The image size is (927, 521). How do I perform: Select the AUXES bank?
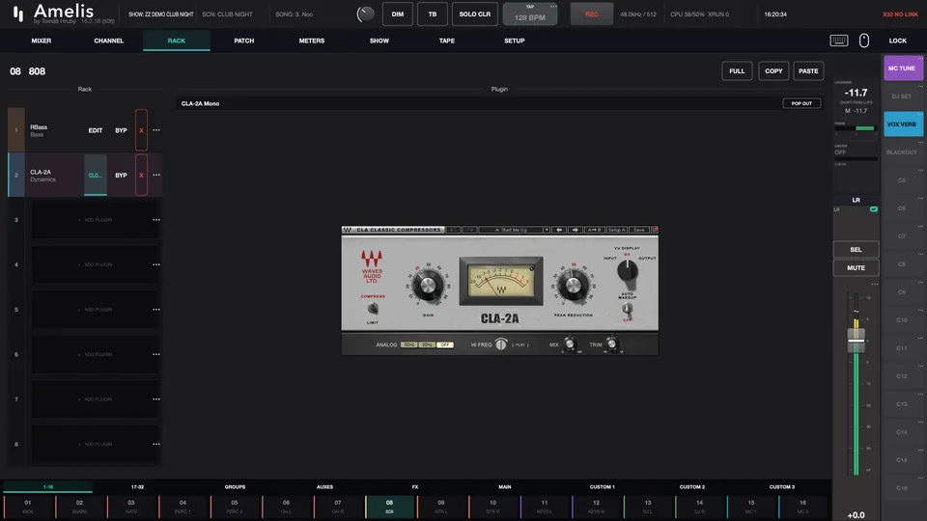click(x=324, y=486)
